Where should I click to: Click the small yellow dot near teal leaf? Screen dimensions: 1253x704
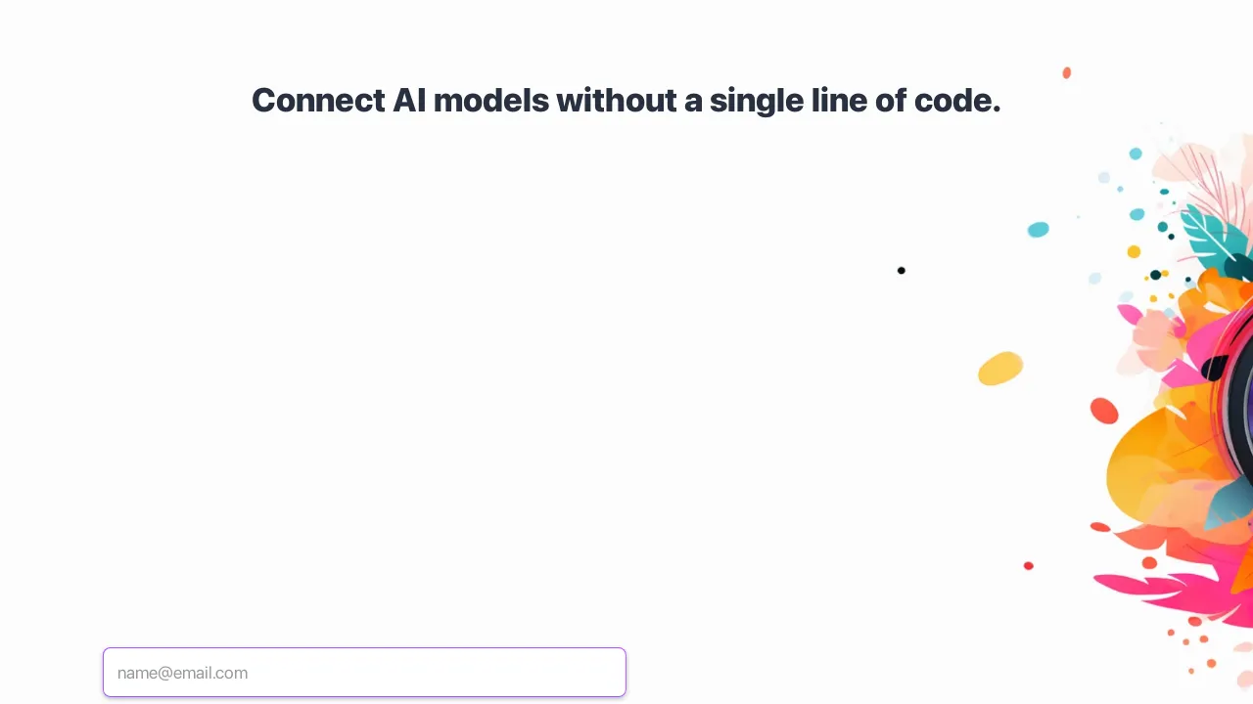(1134, 252)
